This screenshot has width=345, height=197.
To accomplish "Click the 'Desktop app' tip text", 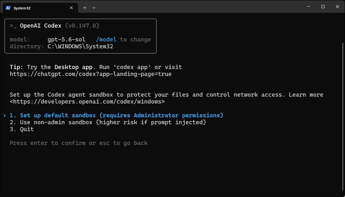I will coord(74,67).
